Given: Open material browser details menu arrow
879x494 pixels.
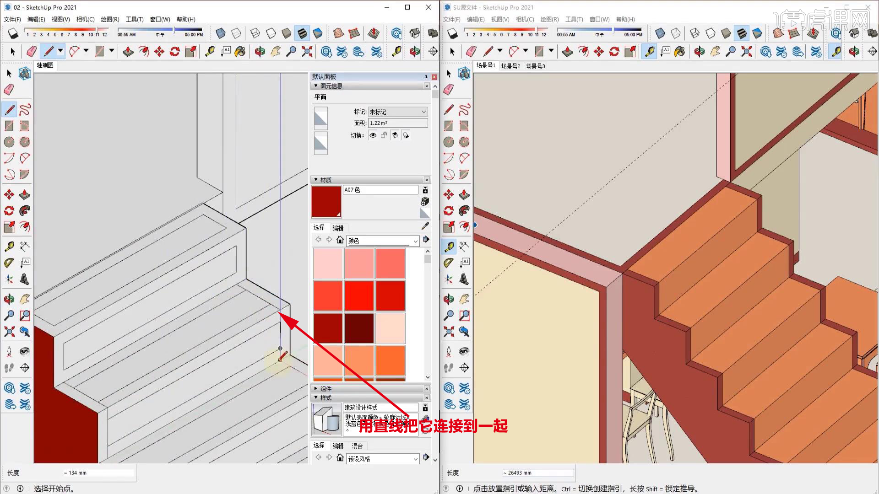Looking at the screenshot, I should [x=426, y=240].
